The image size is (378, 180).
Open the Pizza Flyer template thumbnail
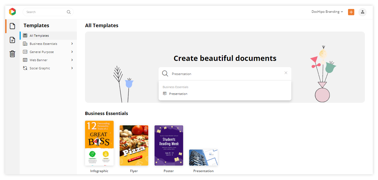click(x=134, y=145)
